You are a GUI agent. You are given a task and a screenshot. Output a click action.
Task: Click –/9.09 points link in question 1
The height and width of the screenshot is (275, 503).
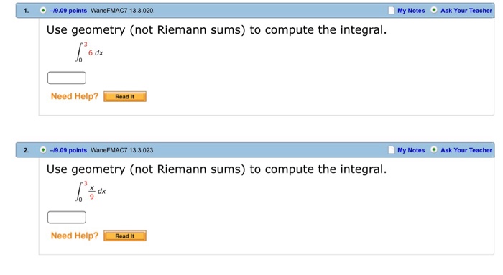[x=68, y=11]
